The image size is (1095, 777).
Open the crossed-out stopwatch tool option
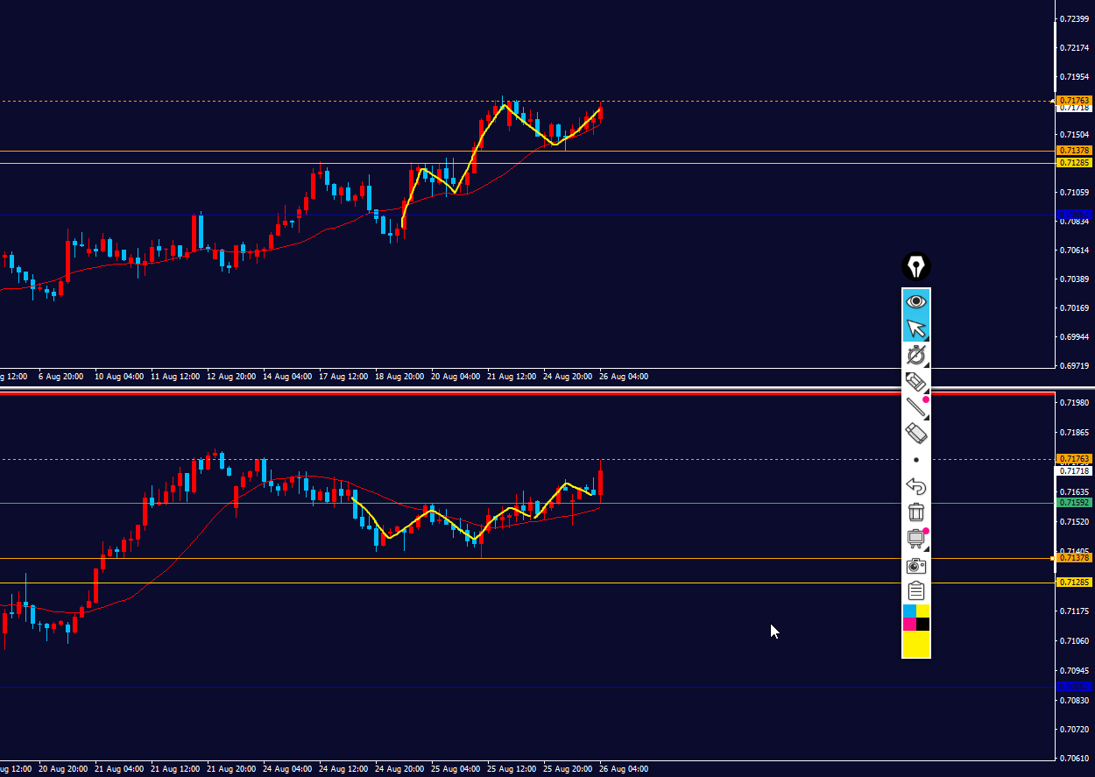point(916,355)
